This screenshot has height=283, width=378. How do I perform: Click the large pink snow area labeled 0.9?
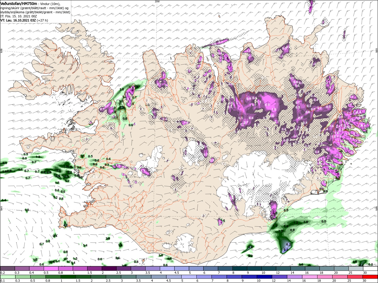click(267, 105)
